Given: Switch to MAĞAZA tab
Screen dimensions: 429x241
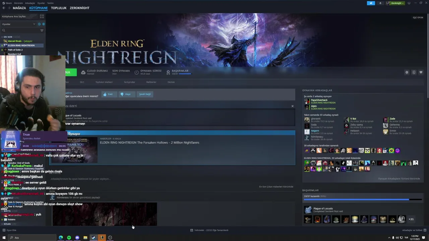Looking at the screenshot, I should pyautogui.click(x=19, y=8).
